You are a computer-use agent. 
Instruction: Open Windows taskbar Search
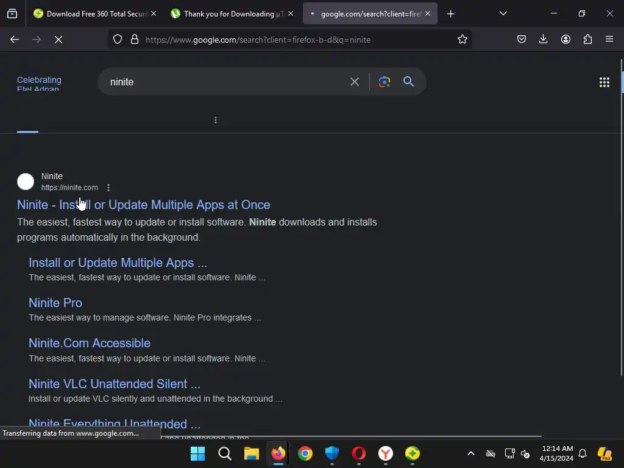click(x=225, y=453)
